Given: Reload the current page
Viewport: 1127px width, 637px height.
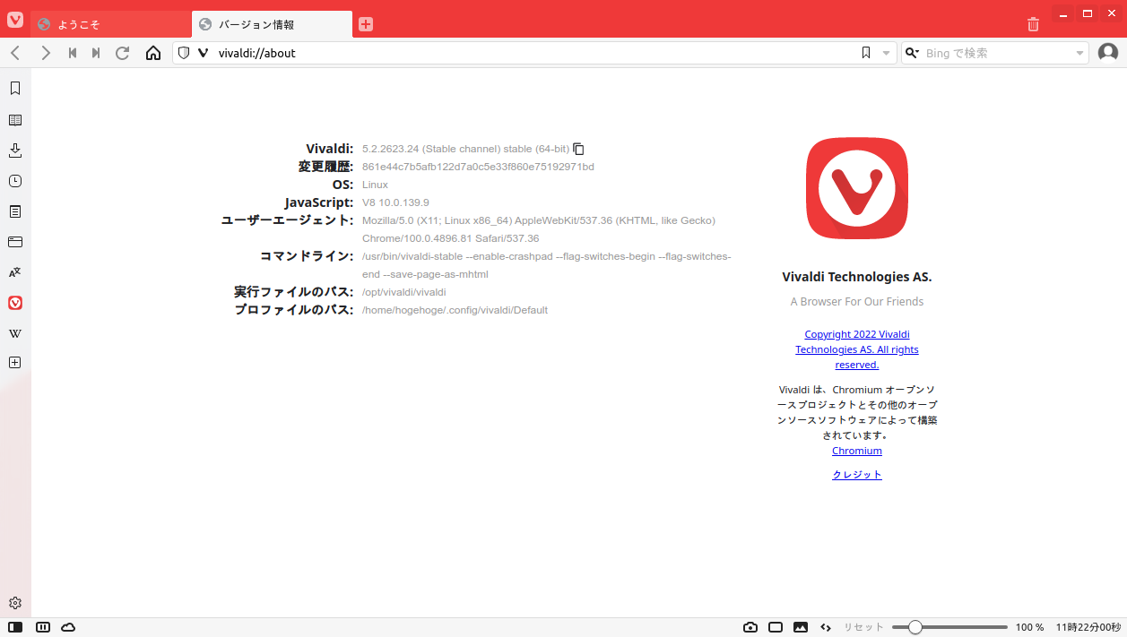Looking at the screenshot, I should click(123, 53).
